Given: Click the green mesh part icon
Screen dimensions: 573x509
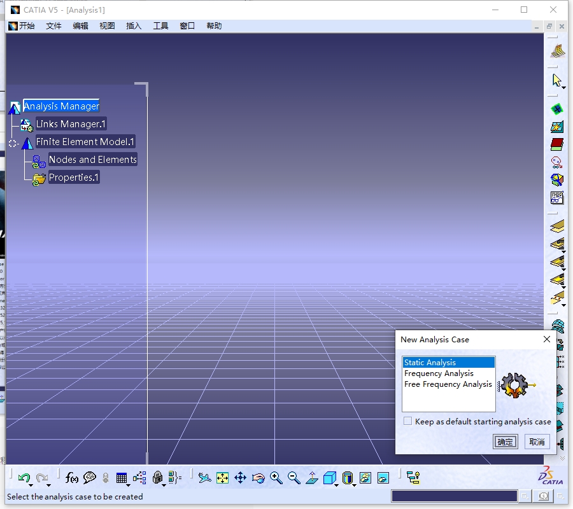Looking at the screenshot, I should point(557,109).
